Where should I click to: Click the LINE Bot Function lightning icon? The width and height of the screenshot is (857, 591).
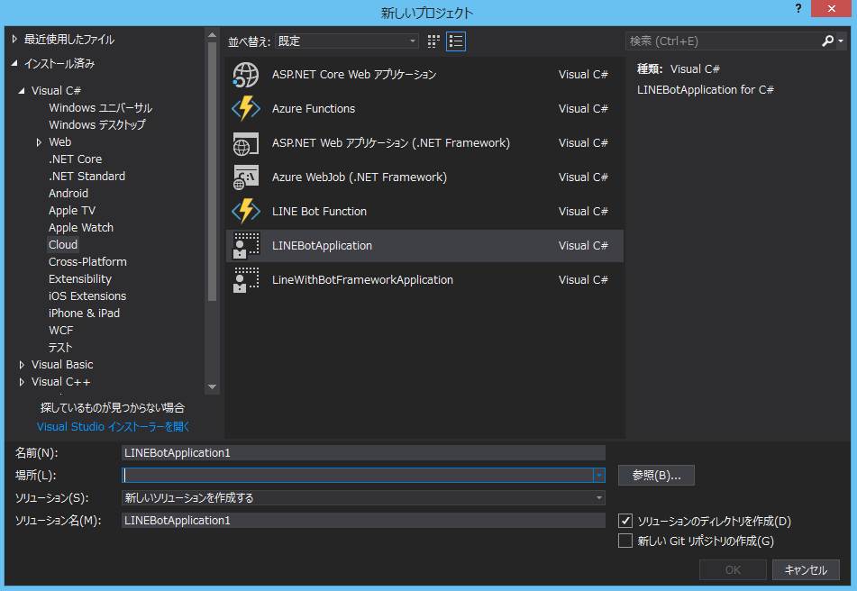pyautogui.click(x=245, y=212)
